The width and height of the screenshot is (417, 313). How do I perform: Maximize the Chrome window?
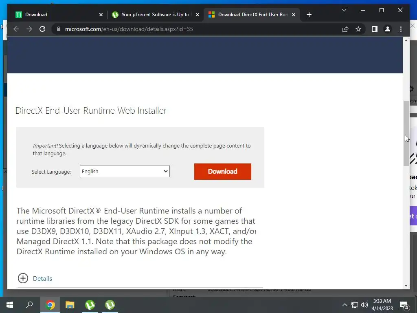381,10
